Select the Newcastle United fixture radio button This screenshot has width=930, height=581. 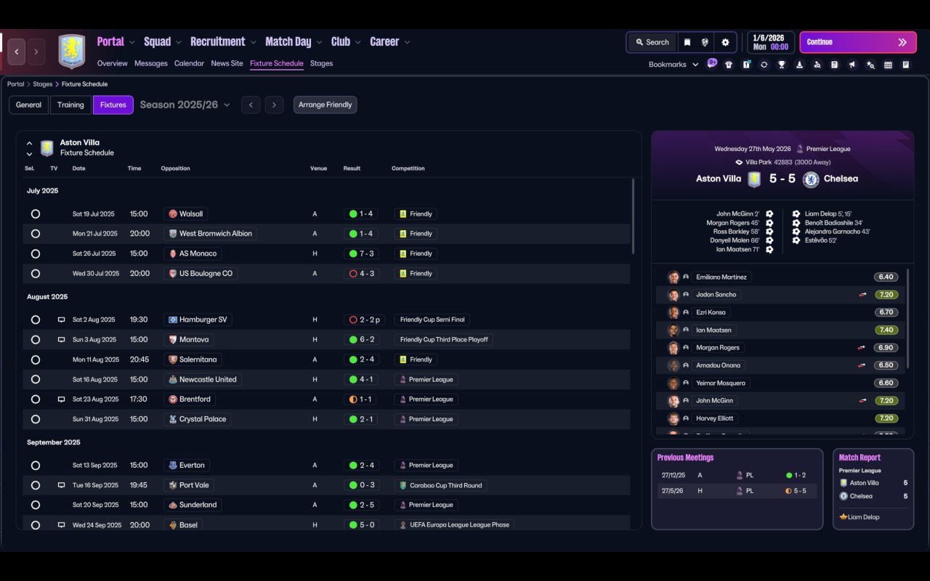click(x=36, y=379)
